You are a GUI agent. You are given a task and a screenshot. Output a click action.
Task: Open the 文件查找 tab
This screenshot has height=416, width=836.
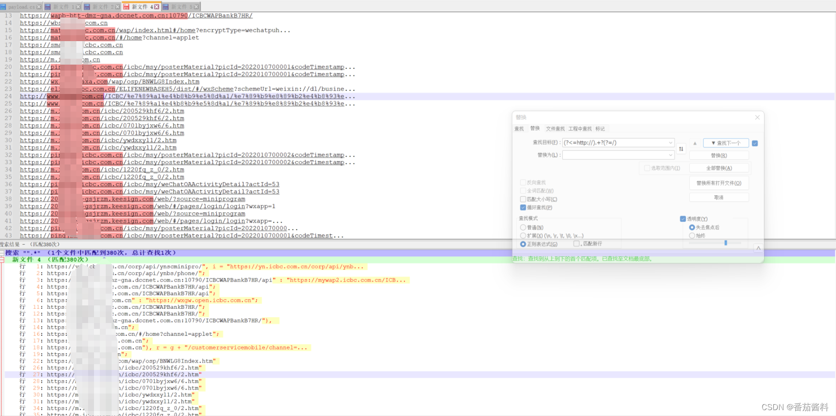coord(555,129)
